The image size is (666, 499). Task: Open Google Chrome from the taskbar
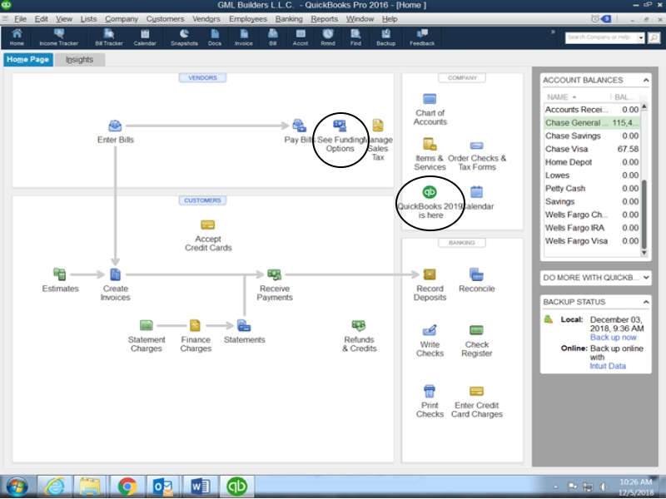tap(127, 486)
